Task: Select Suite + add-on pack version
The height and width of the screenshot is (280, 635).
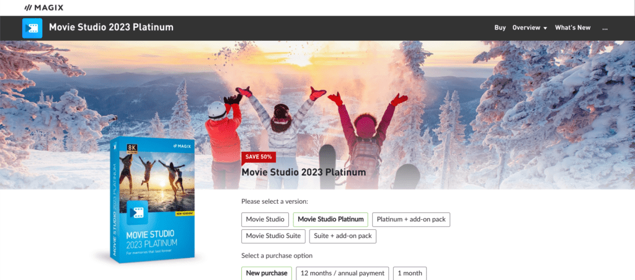Action: (342, 236)
